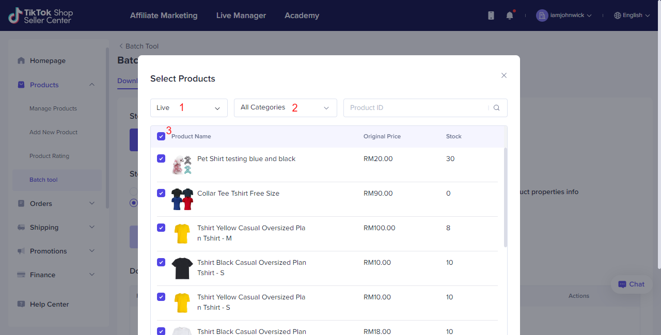Viewport: 661px width, 335px height.
Task: Click the Finance card icon
Action: 21,275
